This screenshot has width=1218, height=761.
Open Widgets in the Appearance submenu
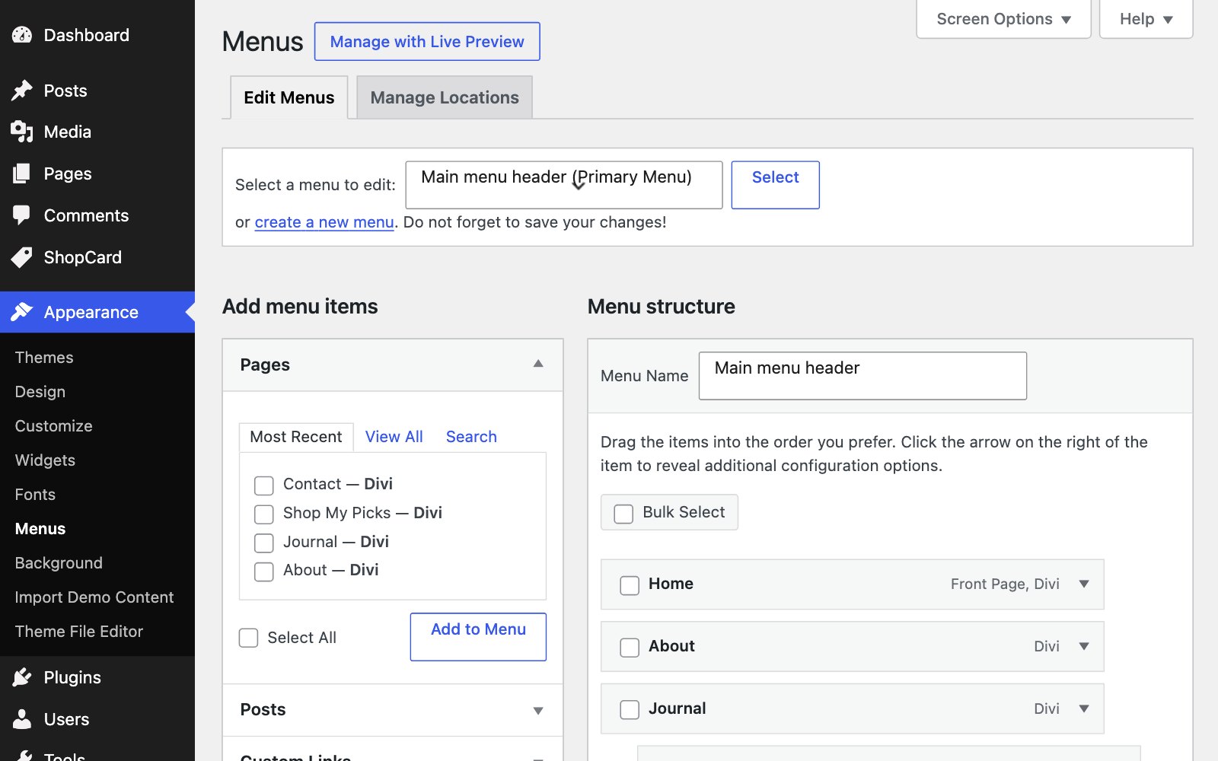click(45, 460)
